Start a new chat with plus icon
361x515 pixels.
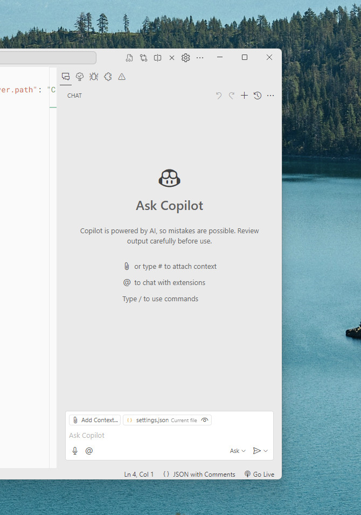click(x=244, y=96)
